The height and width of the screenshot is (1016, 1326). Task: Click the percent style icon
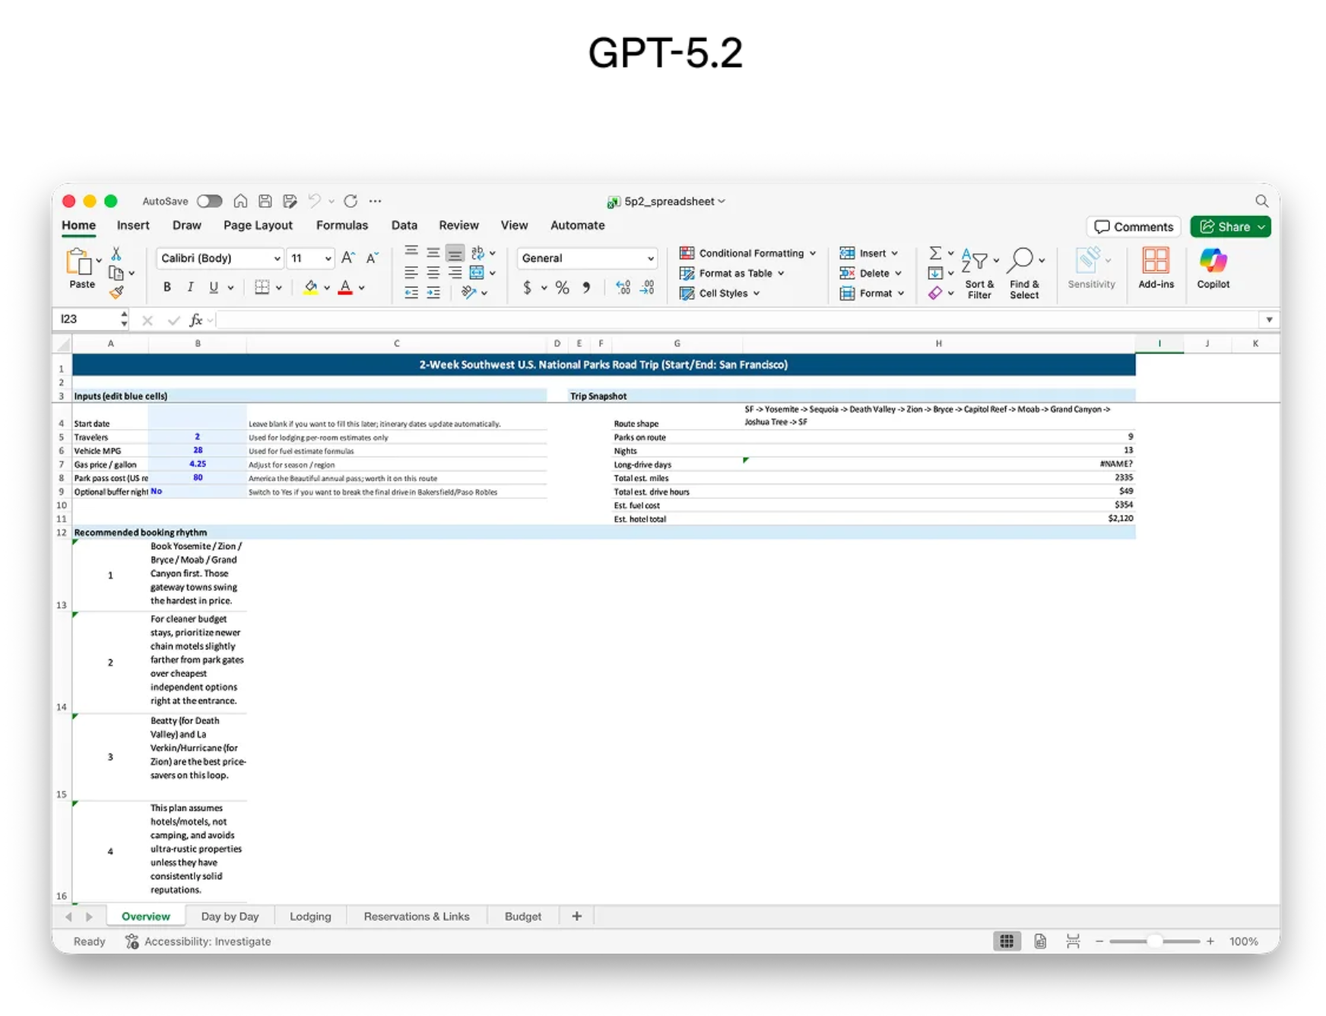tap(562, 287)
